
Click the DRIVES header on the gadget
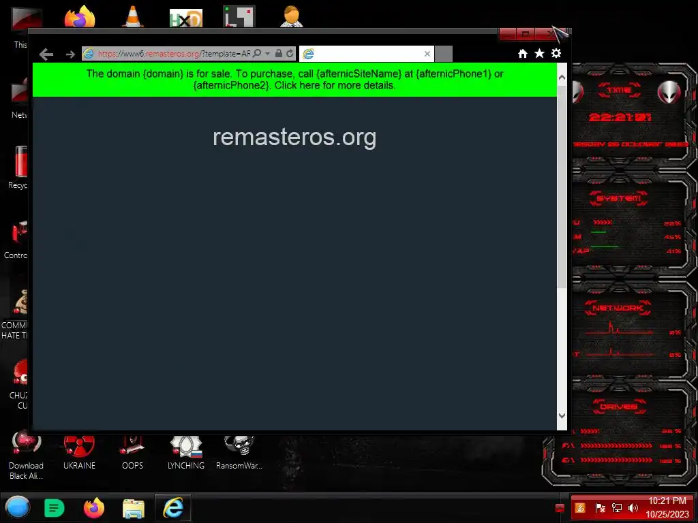tap(619, 407)
